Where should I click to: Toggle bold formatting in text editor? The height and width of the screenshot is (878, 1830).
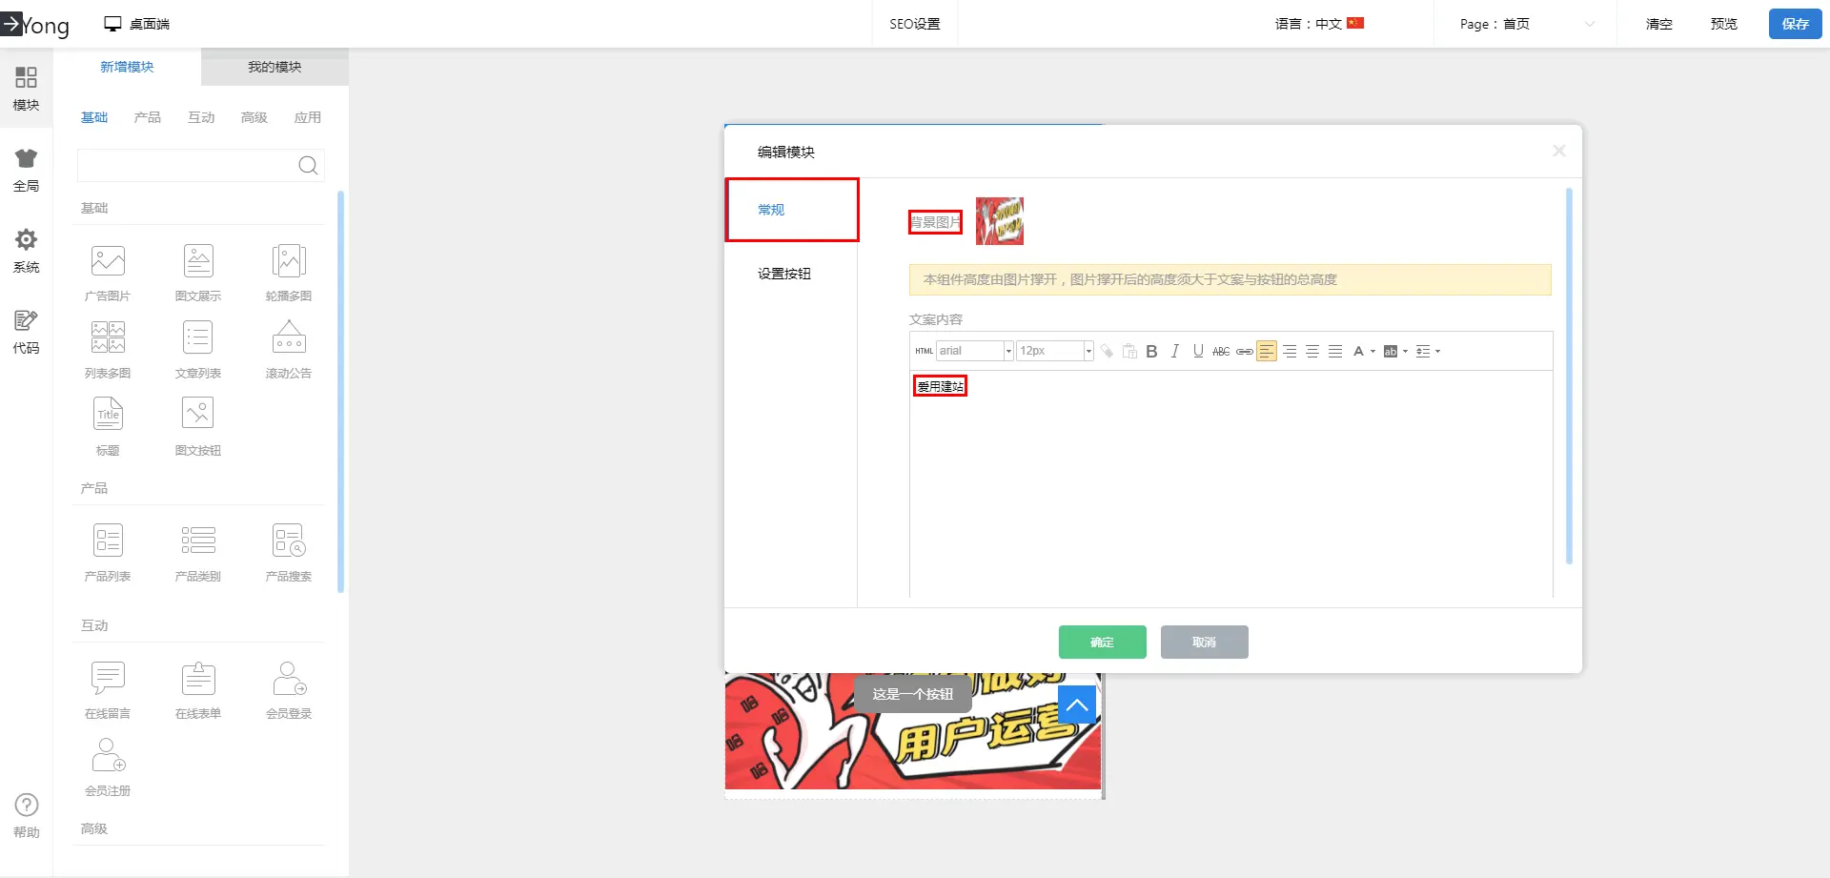(1151, 352)
